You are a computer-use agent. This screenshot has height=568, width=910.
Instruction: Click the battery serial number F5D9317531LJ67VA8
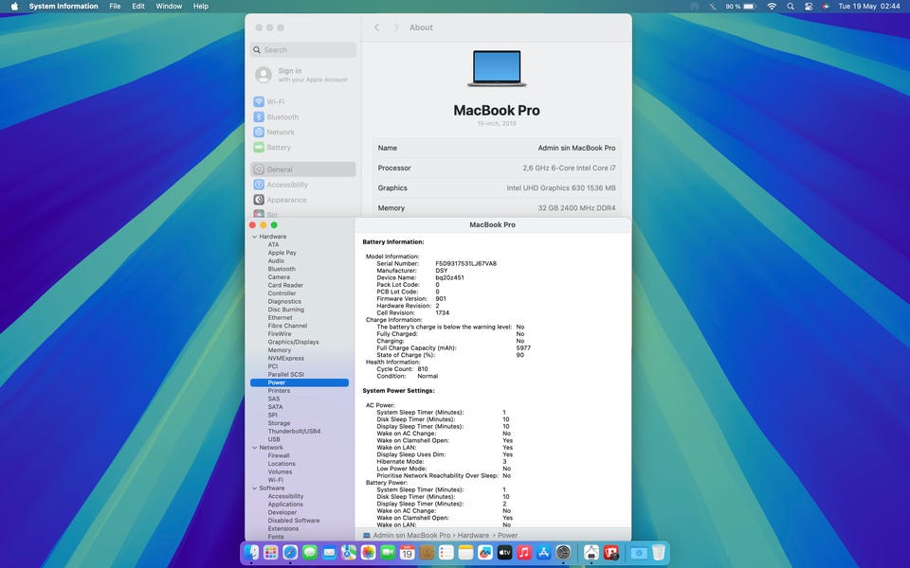(466, 263)
